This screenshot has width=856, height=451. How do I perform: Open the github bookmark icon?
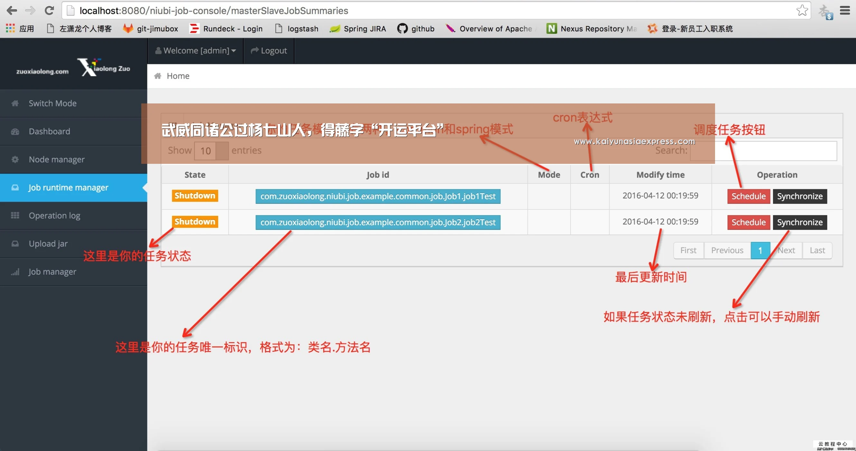[402, 29]
